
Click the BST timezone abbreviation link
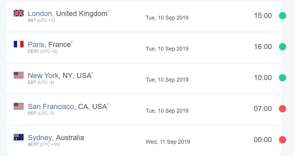32,20
